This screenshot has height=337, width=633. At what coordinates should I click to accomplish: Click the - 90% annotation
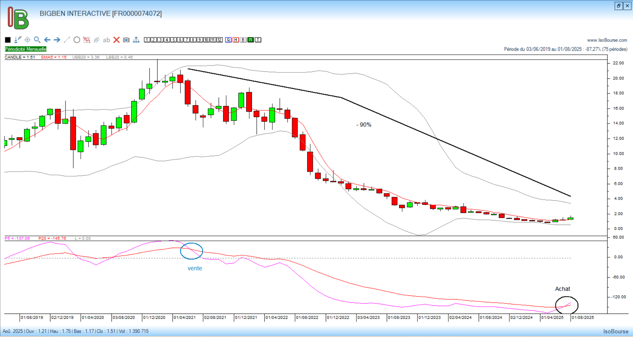point(364,125)
